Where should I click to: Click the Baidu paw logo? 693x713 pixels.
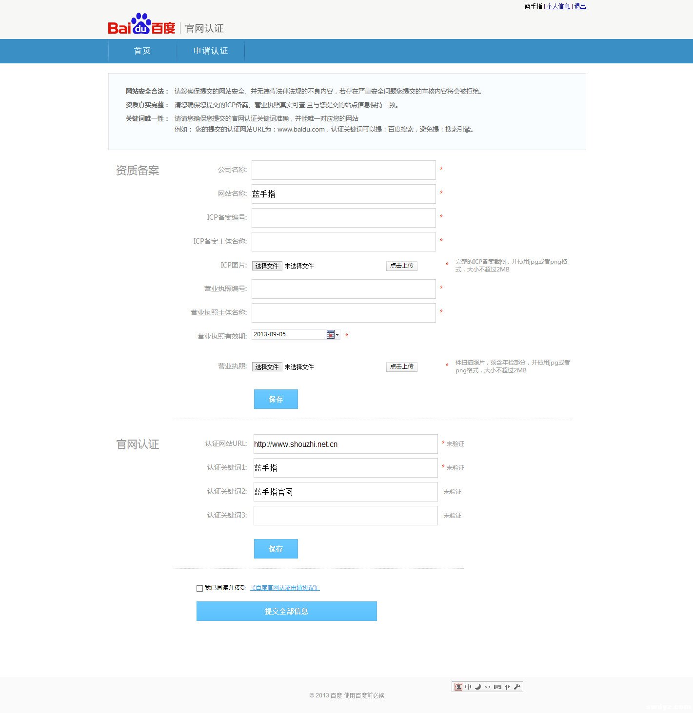point(141,23)
